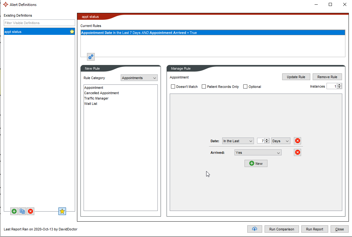Increase the Instances stepper value
The width and height of the screenshot is (352, 237).
pyautogui.click(x=339, y=85)
